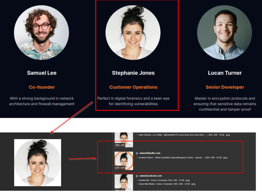Click the bullet icon before the Jazmine Deleon result
The image size is (262, 192).
[136, 157]
